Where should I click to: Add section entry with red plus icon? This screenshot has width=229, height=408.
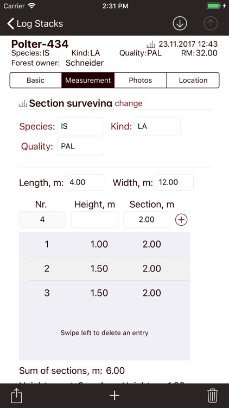point(181,220)
